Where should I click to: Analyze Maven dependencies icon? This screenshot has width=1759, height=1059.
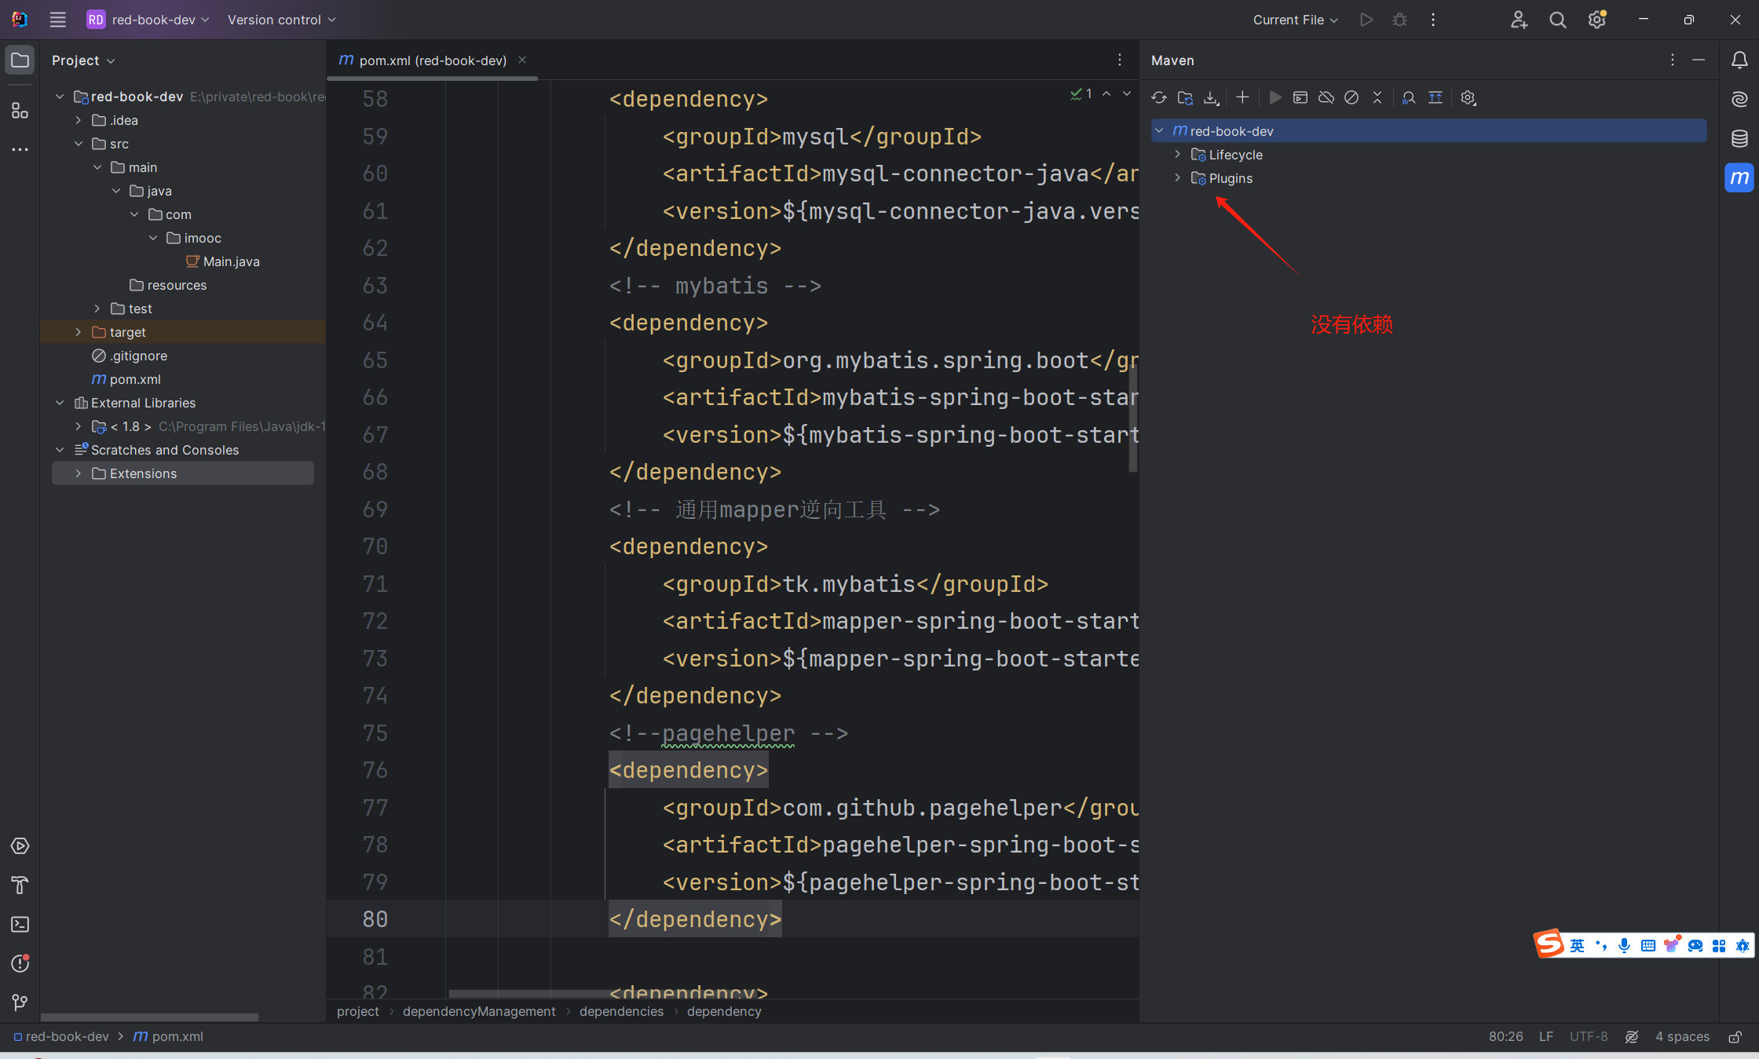1409,97
